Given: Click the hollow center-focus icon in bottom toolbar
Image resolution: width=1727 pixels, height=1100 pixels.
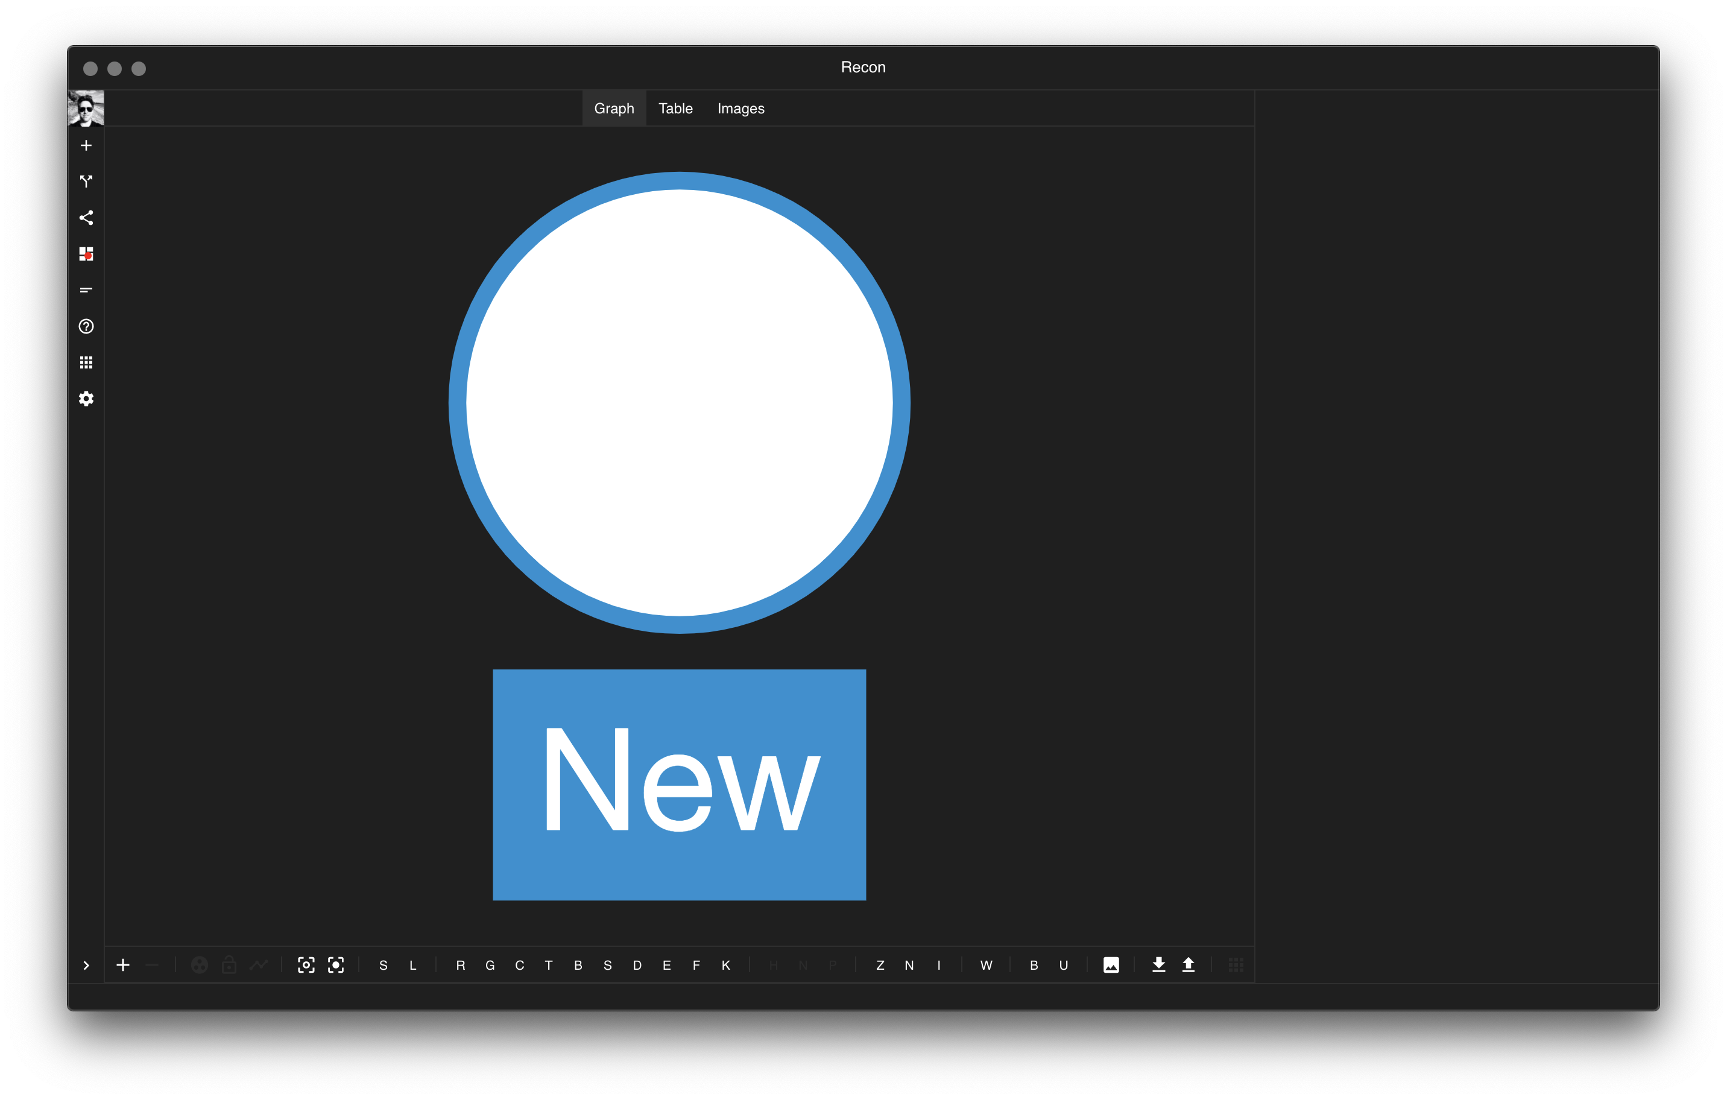Looking at the screenshot, I should point(306,965).
